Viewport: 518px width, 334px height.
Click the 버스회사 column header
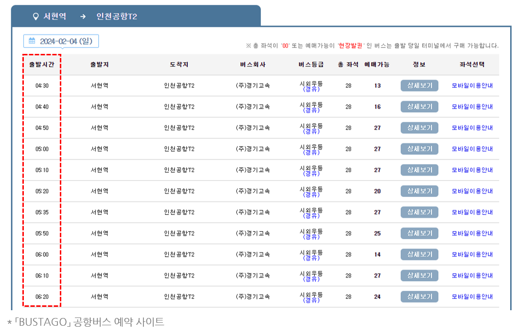click(253, 64)
